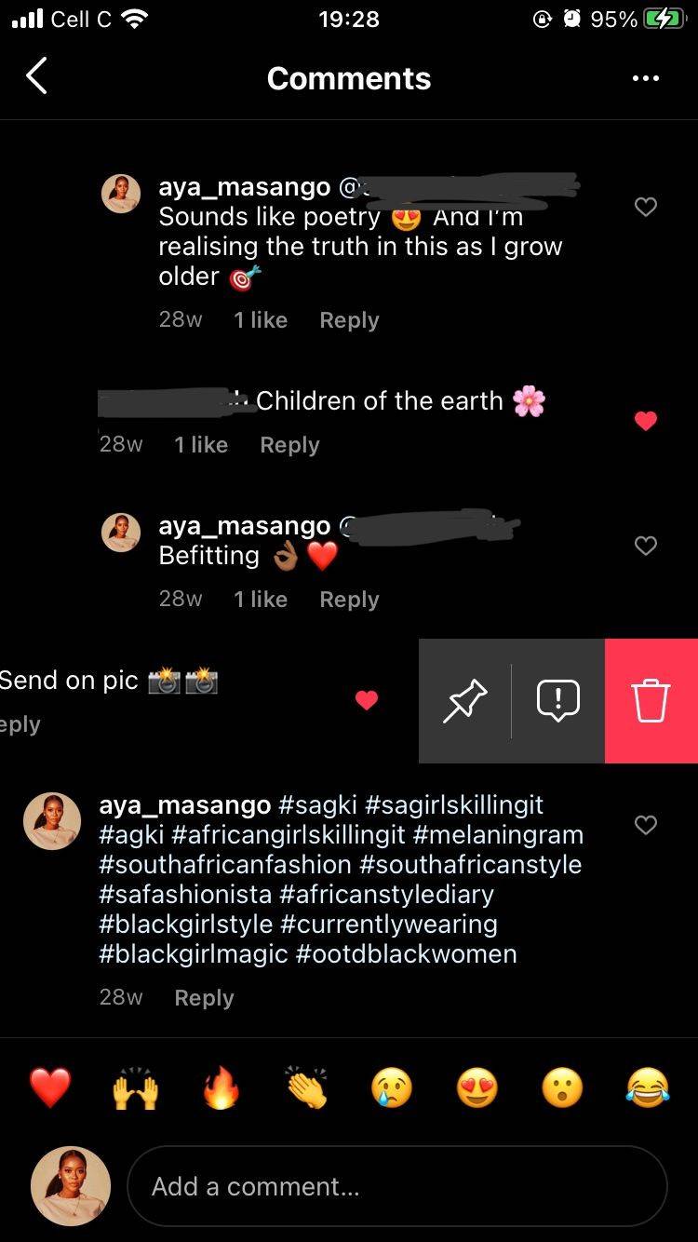The width and height of the screenshot is (698, 1242).
Task: Unlike the "Send on pic" comment
Action: (367, 700)
